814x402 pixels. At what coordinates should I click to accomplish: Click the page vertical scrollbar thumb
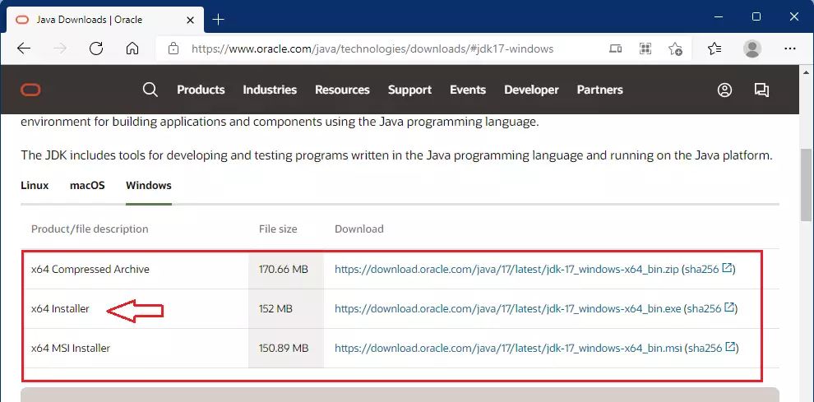click(x=806, y=187)
